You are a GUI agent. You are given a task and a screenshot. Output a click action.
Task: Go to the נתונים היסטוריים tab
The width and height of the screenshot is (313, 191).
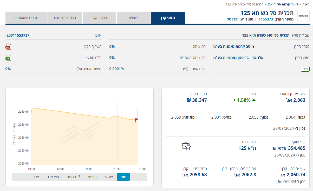click(26, 18)
